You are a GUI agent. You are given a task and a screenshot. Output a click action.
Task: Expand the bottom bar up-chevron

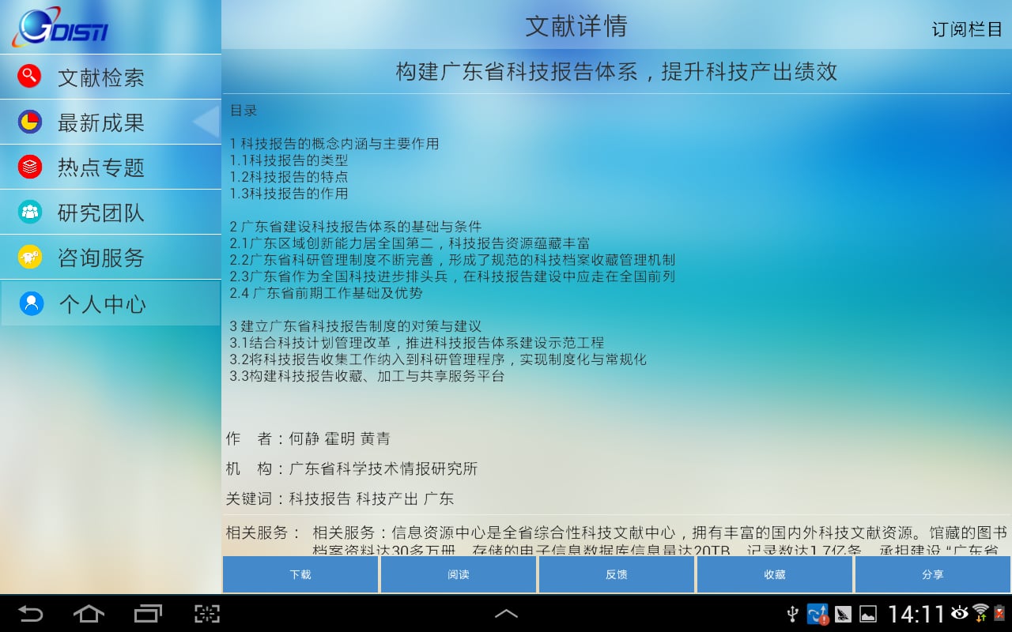pos(506,613)
